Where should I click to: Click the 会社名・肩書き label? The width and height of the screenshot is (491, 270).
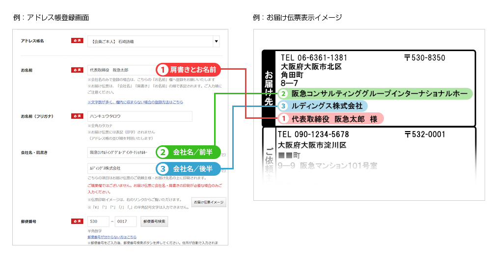[x=34, y=153]
